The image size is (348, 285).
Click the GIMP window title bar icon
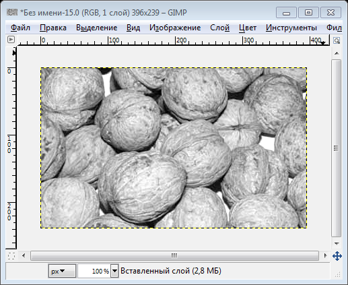pyautogui.click(x=12, y=12)
